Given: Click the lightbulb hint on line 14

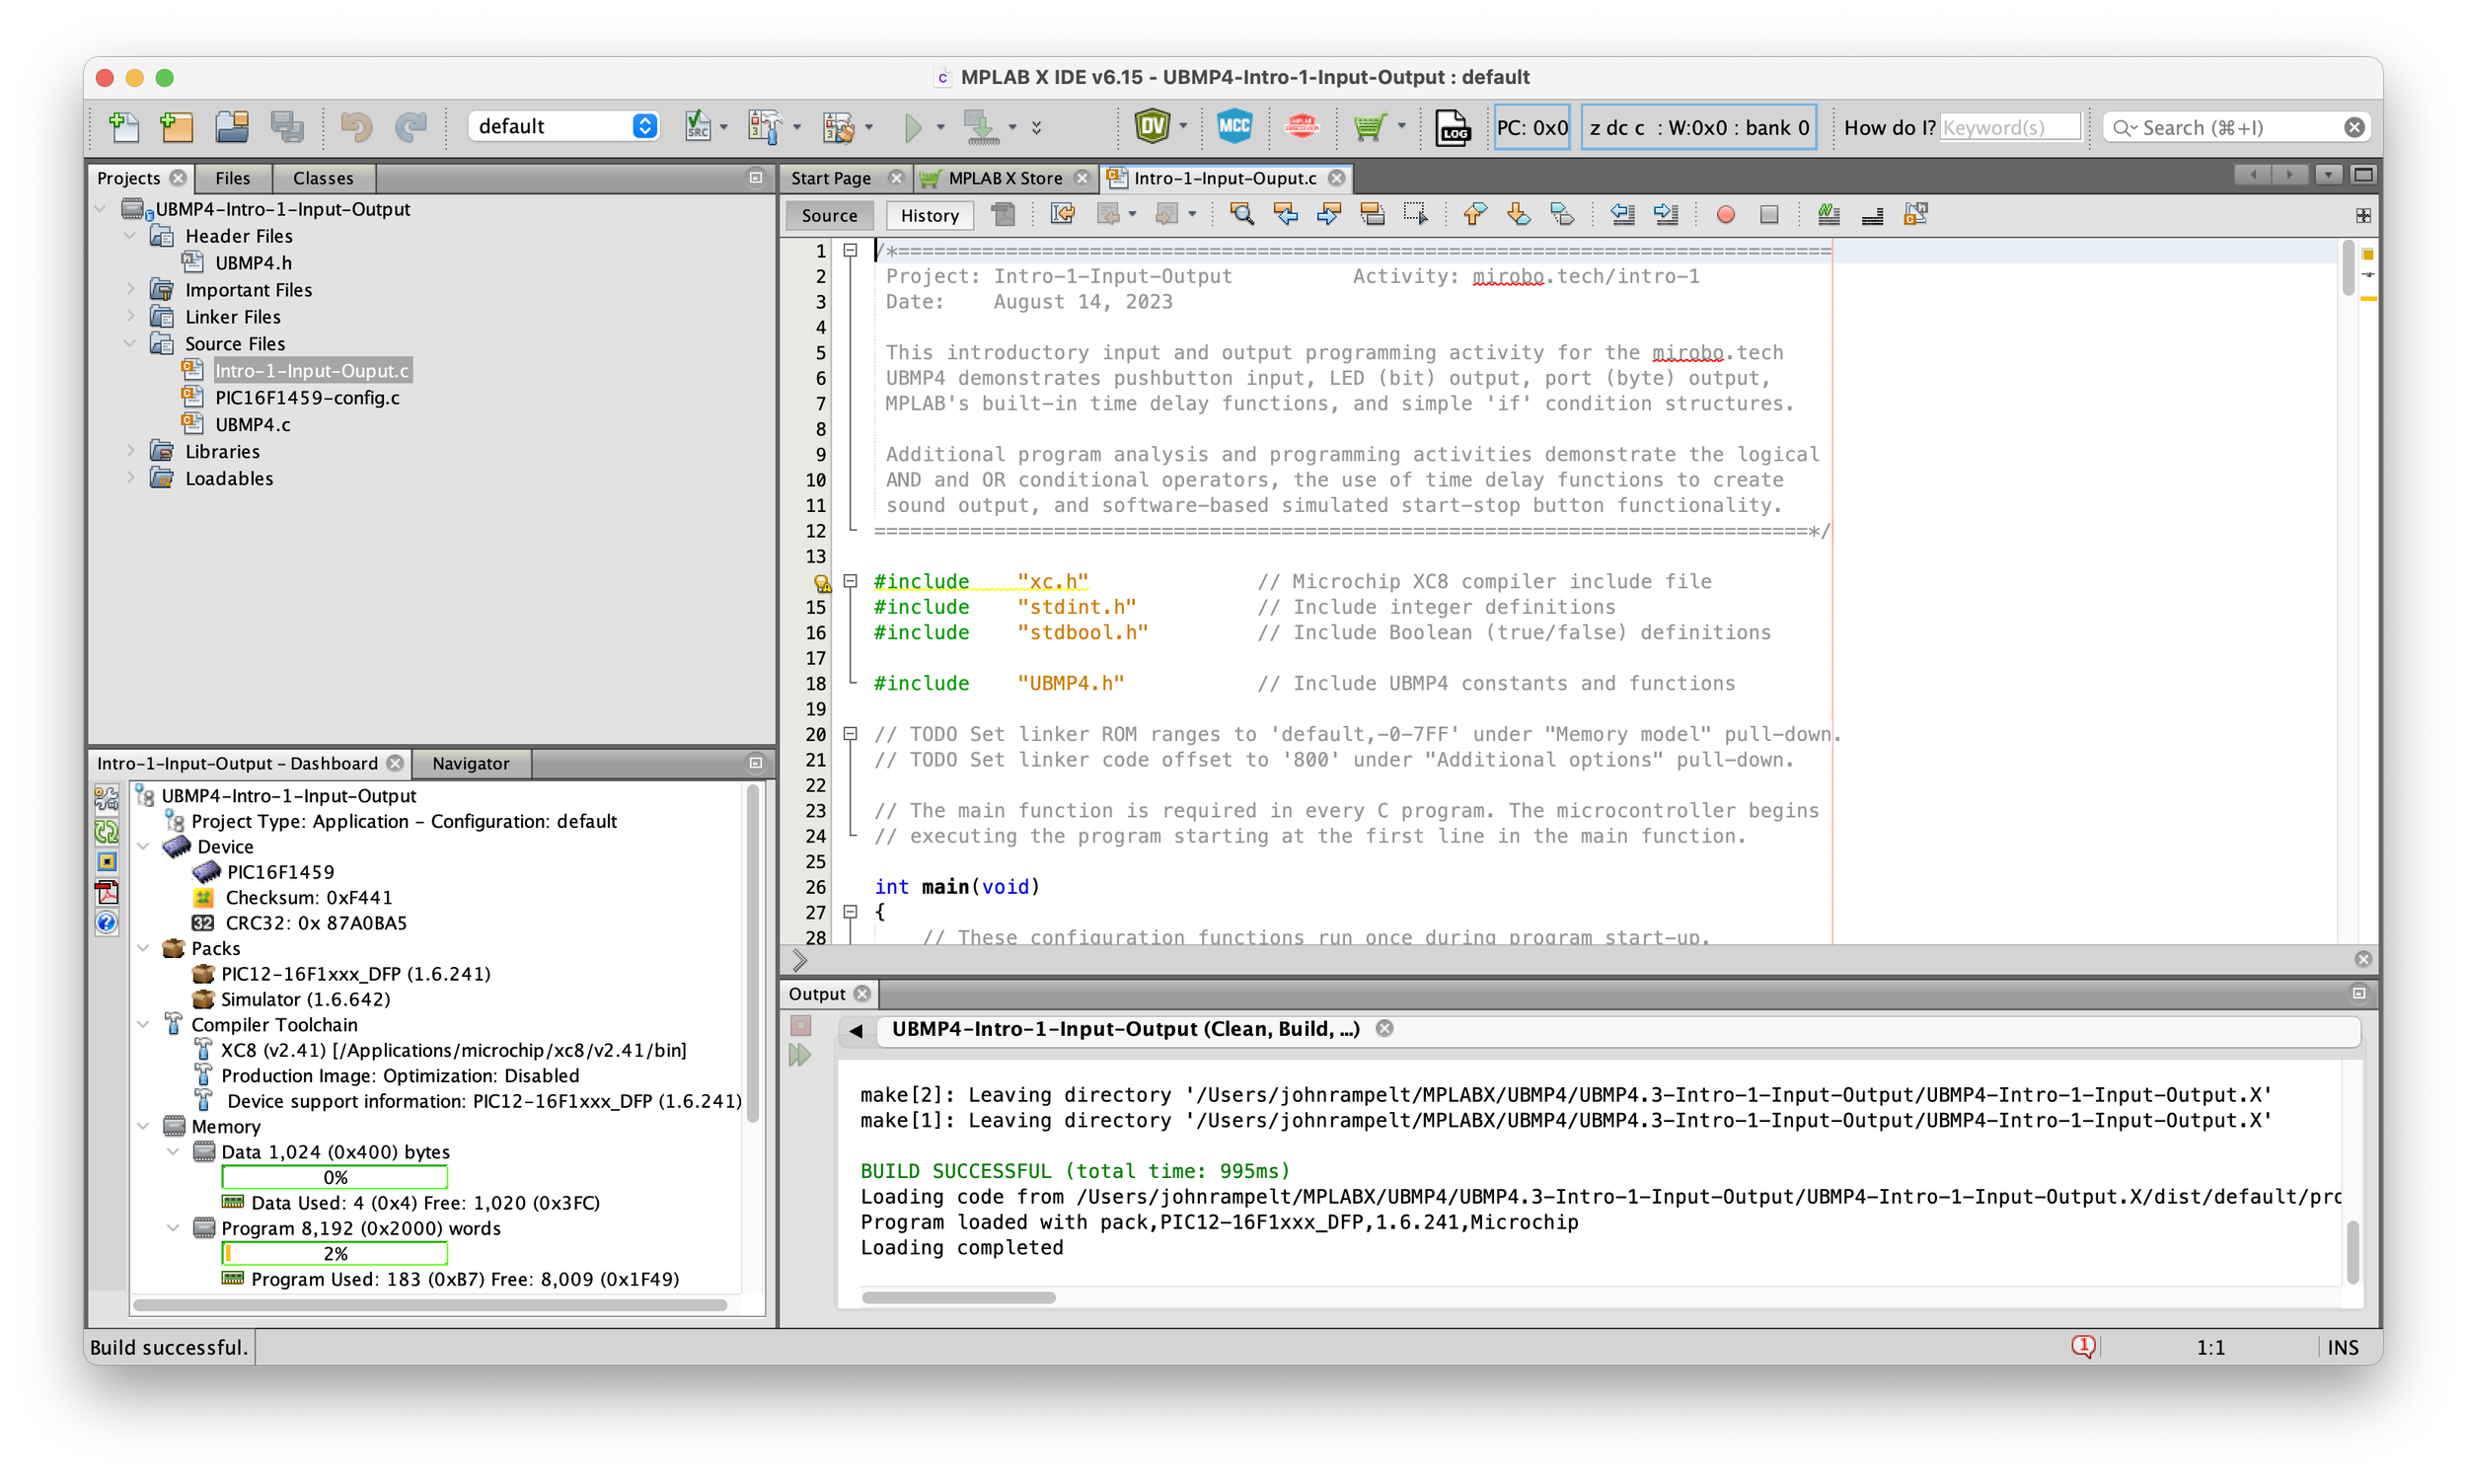Looking at the screenshot, I should tap(822, 583).
